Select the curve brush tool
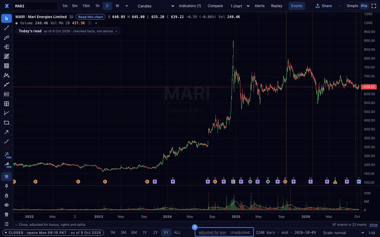 [7, 142]
